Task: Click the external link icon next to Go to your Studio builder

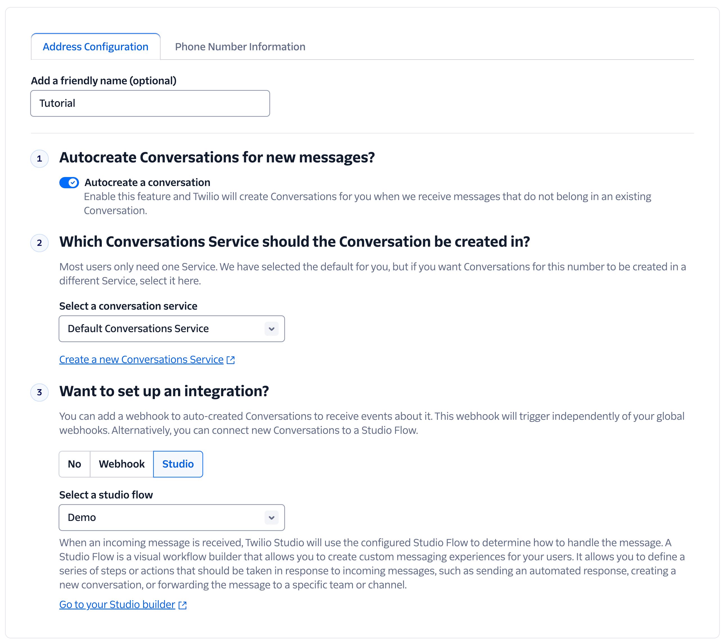Action: pos(182,605)
